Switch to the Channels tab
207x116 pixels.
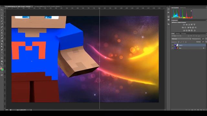[178, 34]
